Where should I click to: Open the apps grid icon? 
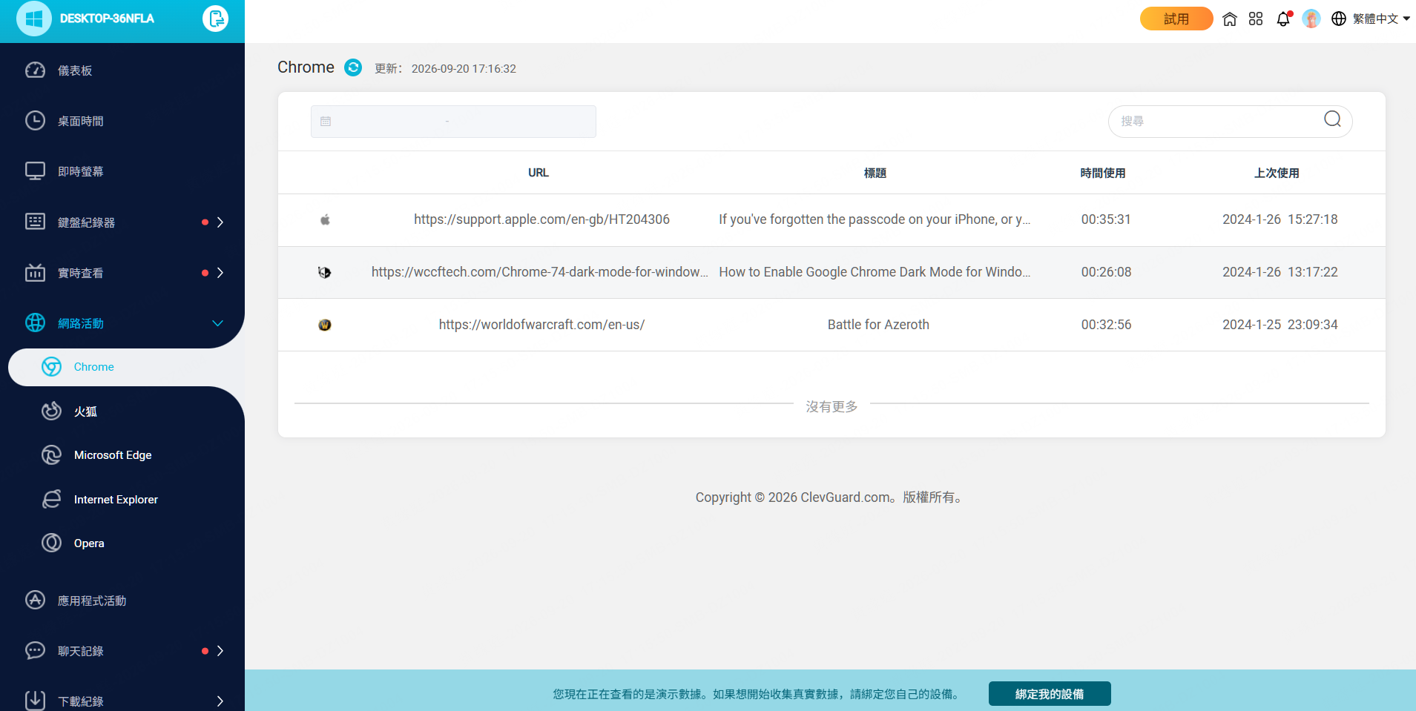point(1256,19)
